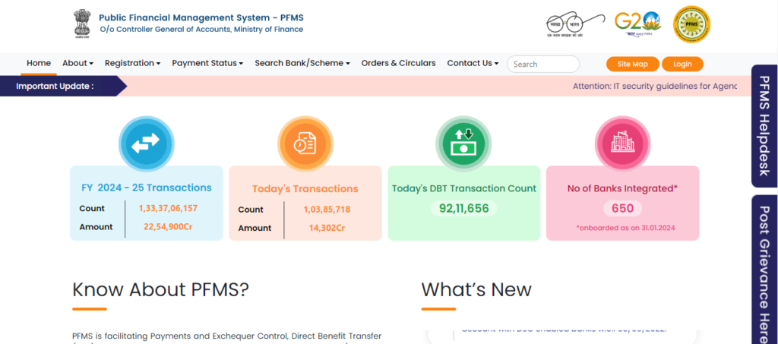778x344 pixels.
Task: Click the count value 1,03,85,718
Action: pyautogui.click(x=327, y=209)
